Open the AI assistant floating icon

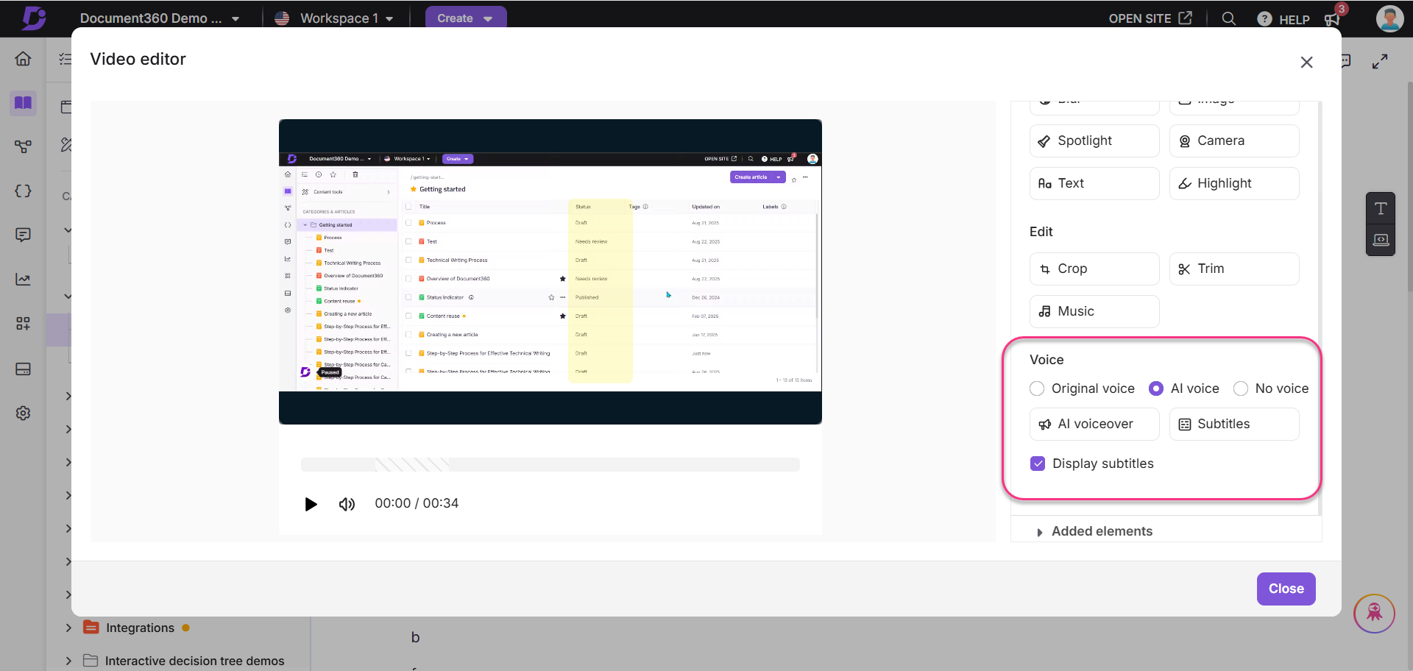[x=1374, y=613]
